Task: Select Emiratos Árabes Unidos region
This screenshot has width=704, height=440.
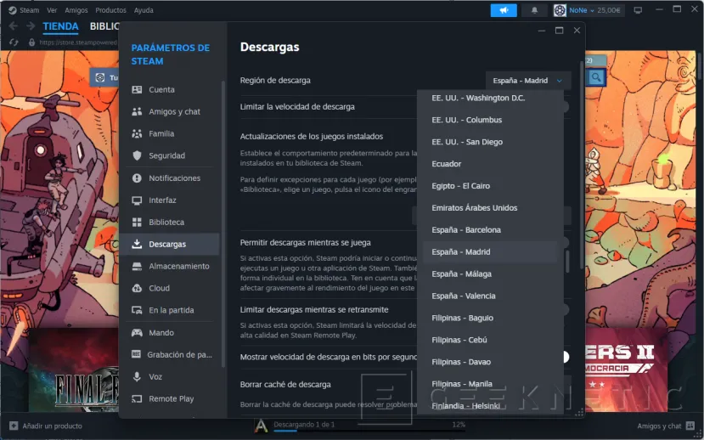Action: 490,208
